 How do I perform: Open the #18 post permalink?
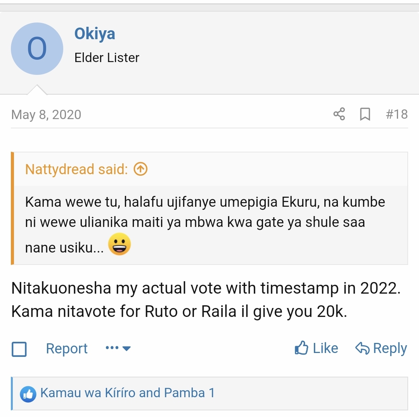[x=396, y=114]
